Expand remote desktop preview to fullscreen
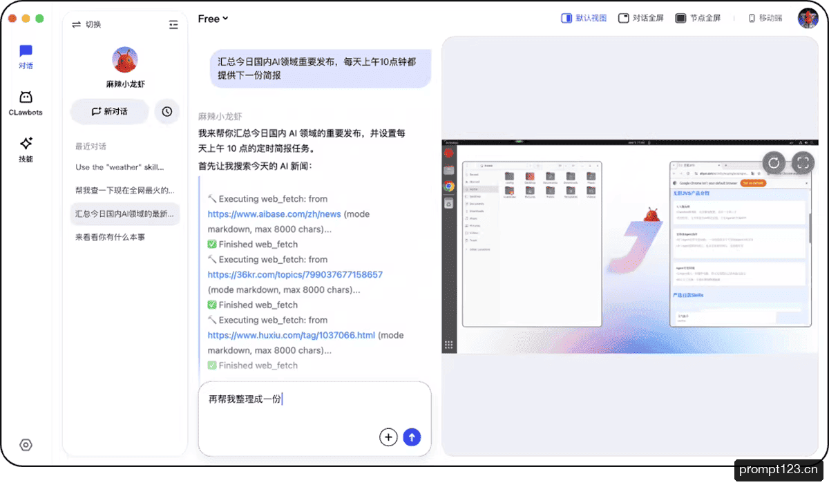Viewport: 829px width, 487px height. point(802,163)
